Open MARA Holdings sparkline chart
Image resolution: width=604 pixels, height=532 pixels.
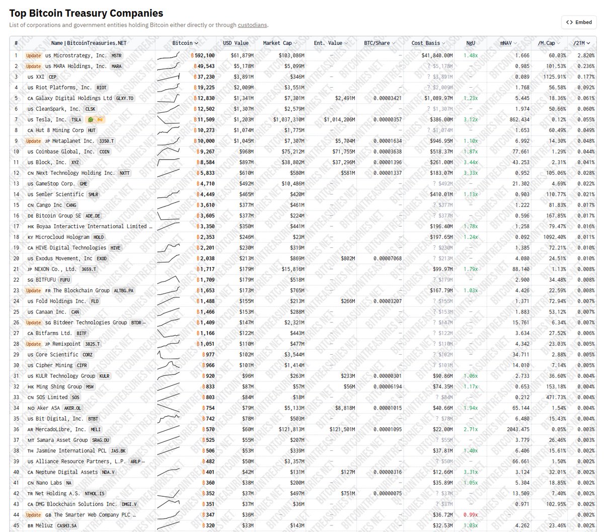[x=168, y=66]
